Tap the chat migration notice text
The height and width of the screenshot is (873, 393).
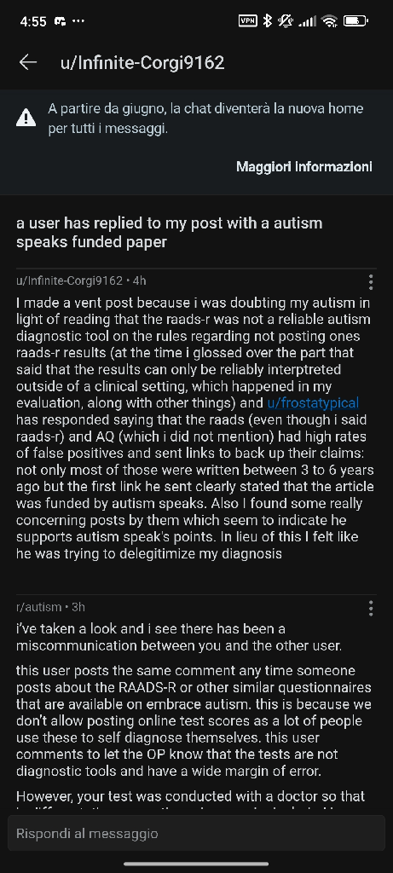click(x=205, y=118)
